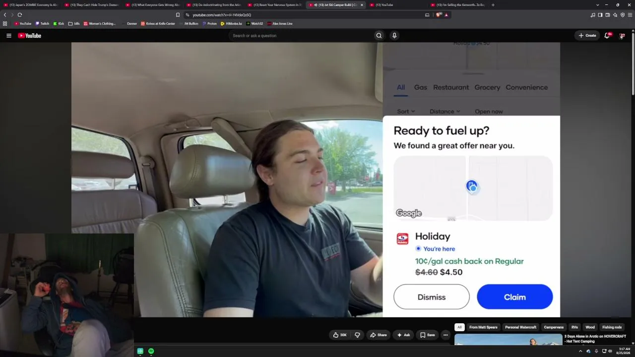Select the Personal Watercraft chip

(520, 327)
